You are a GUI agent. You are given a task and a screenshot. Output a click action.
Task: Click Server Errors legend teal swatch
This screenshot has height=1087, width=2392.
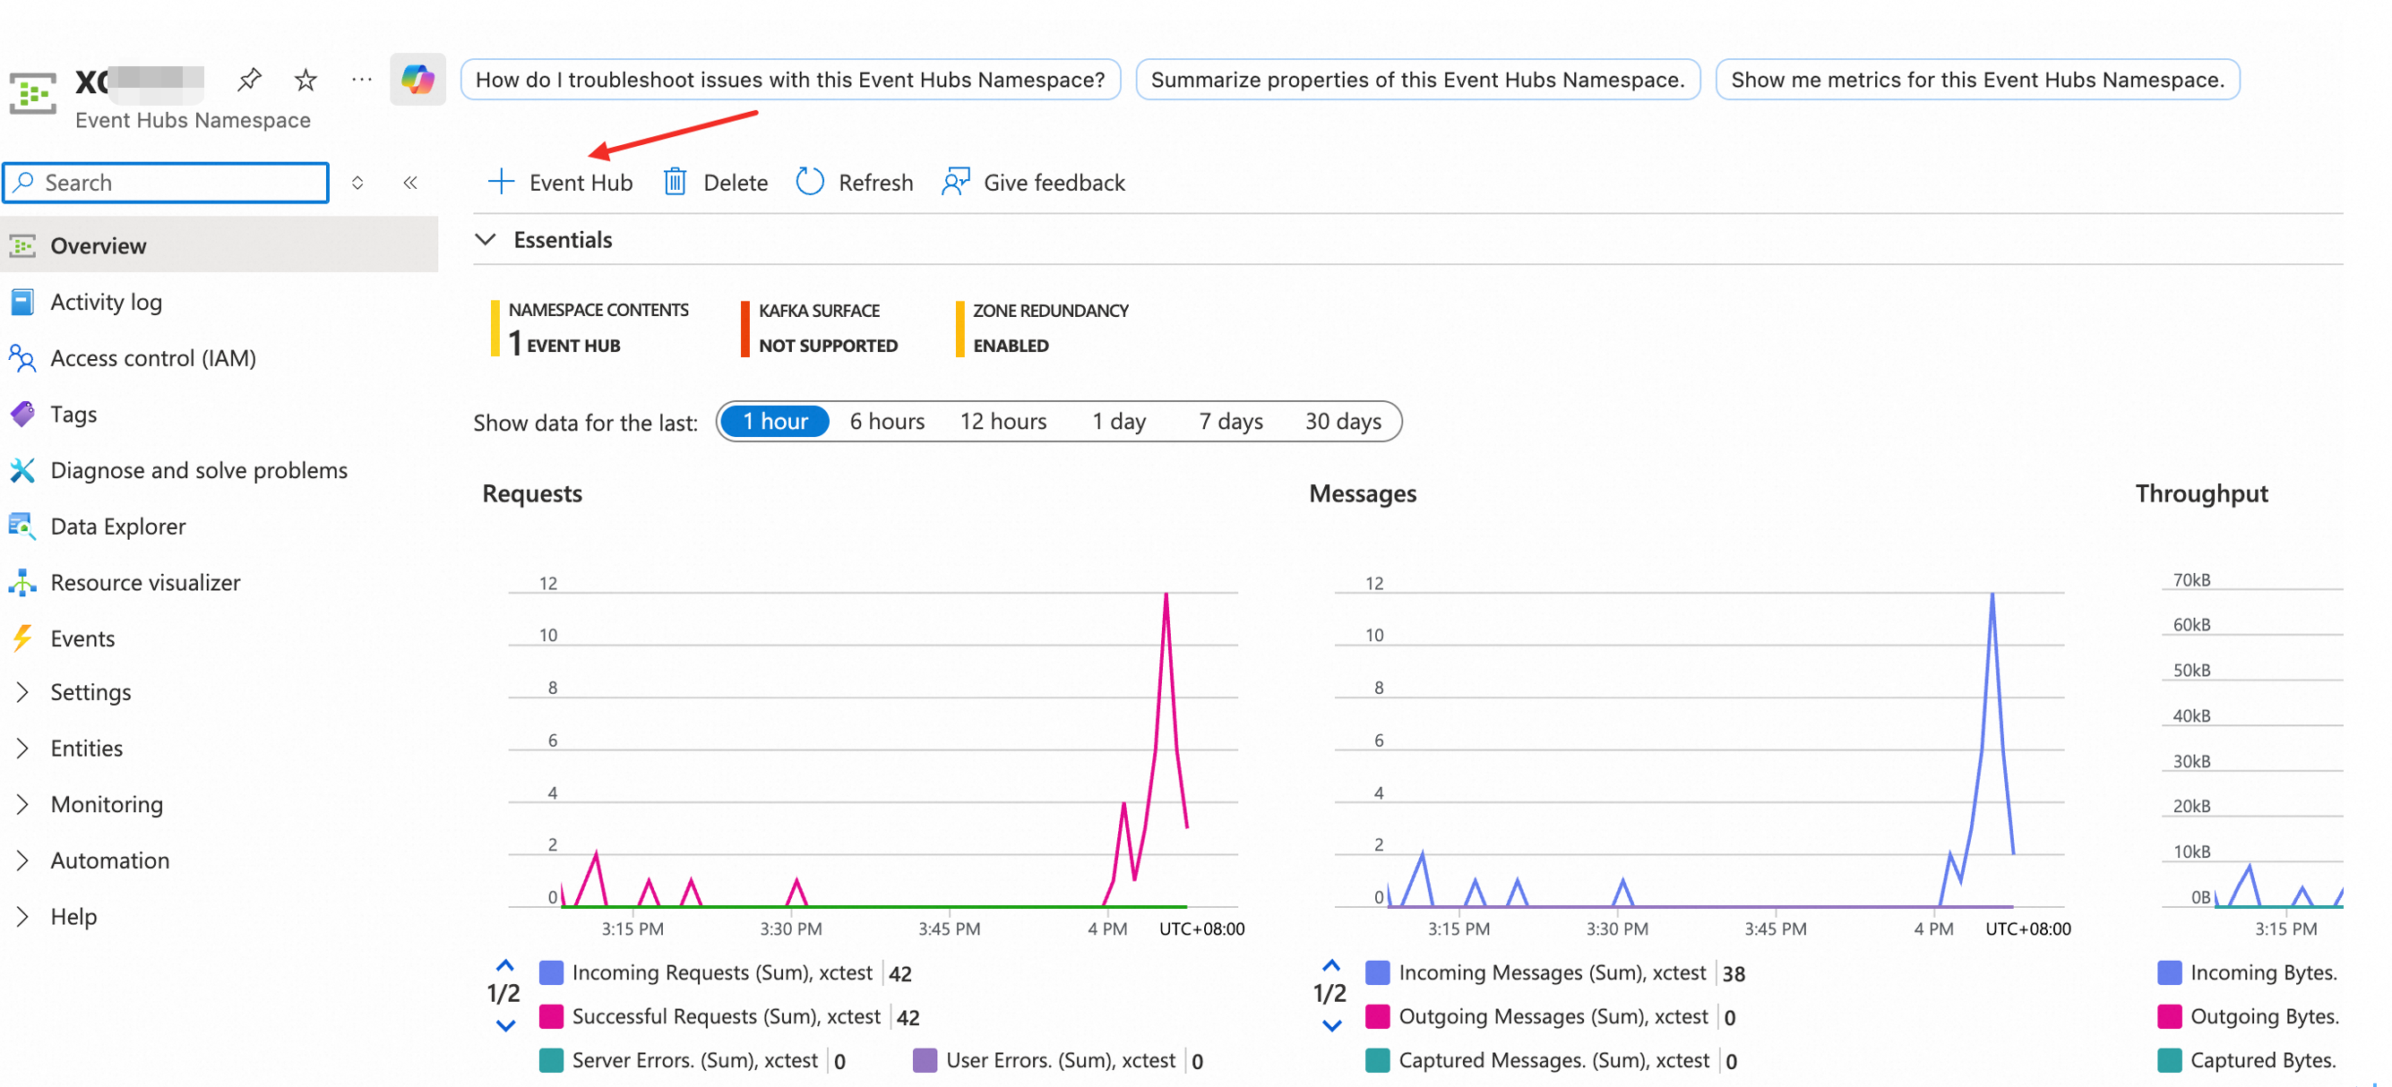coord(552,1060)
